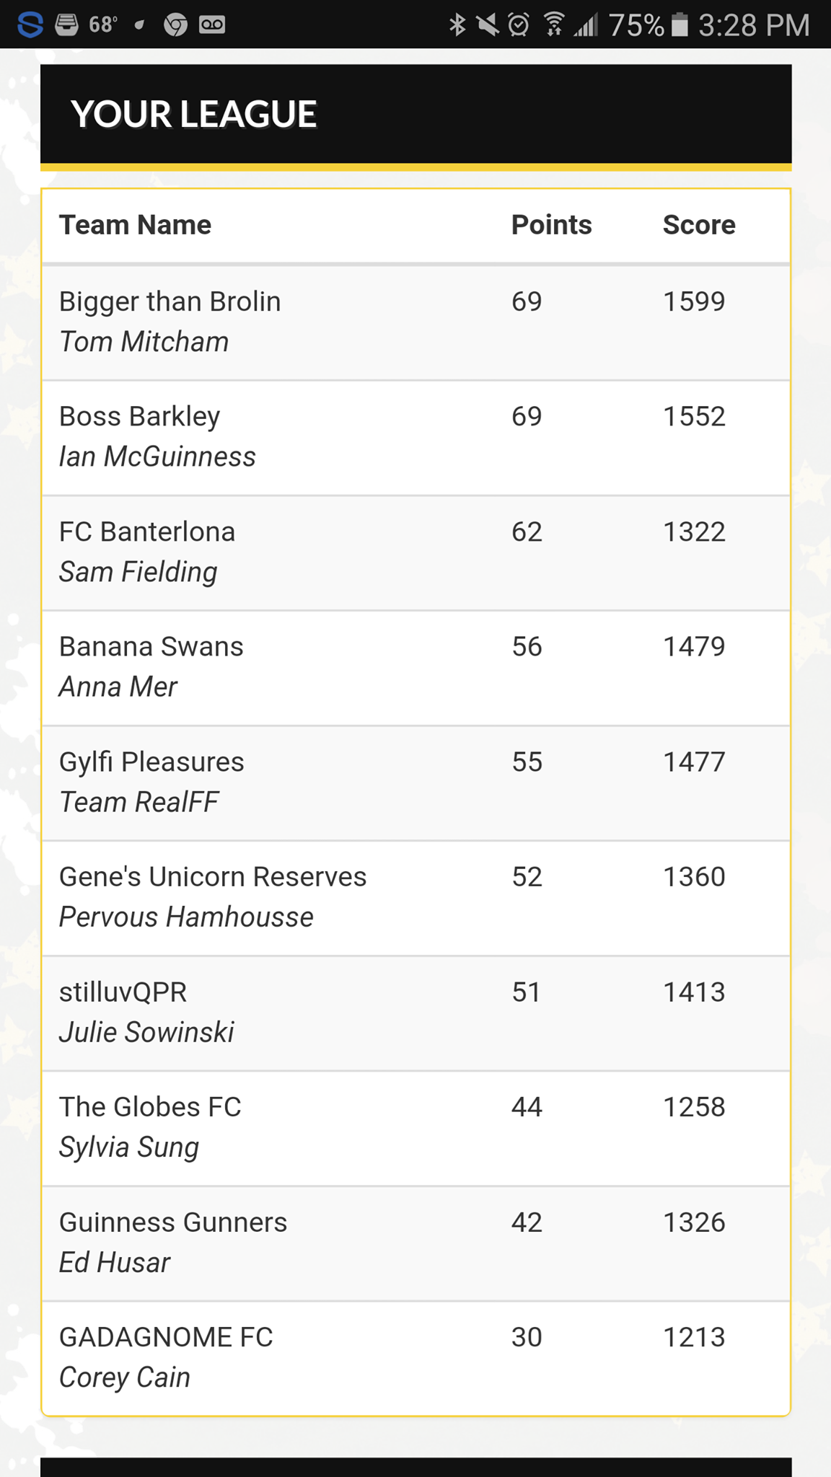Image resolution: width=831 pixels, height=1477 pixels.
Task: Open the GADAGNOME FC team row
Action: coord(416,1358)
